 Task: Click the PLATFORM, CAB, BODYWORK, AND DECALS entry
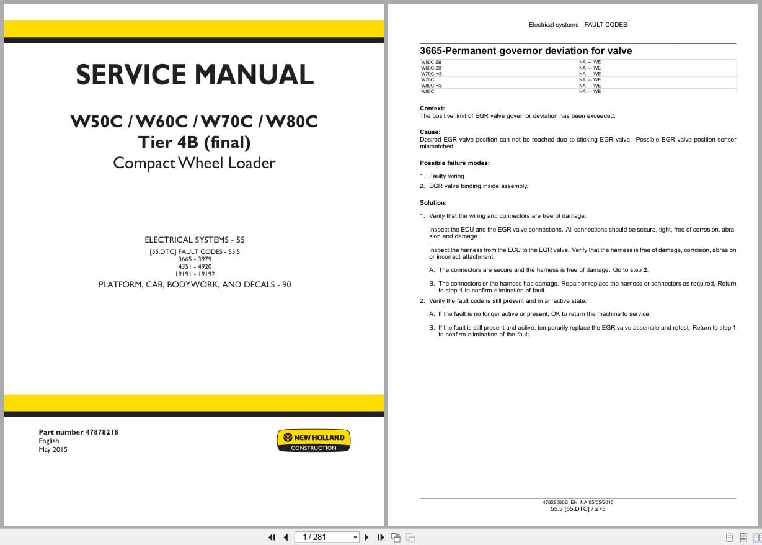(x=194, y=284)
